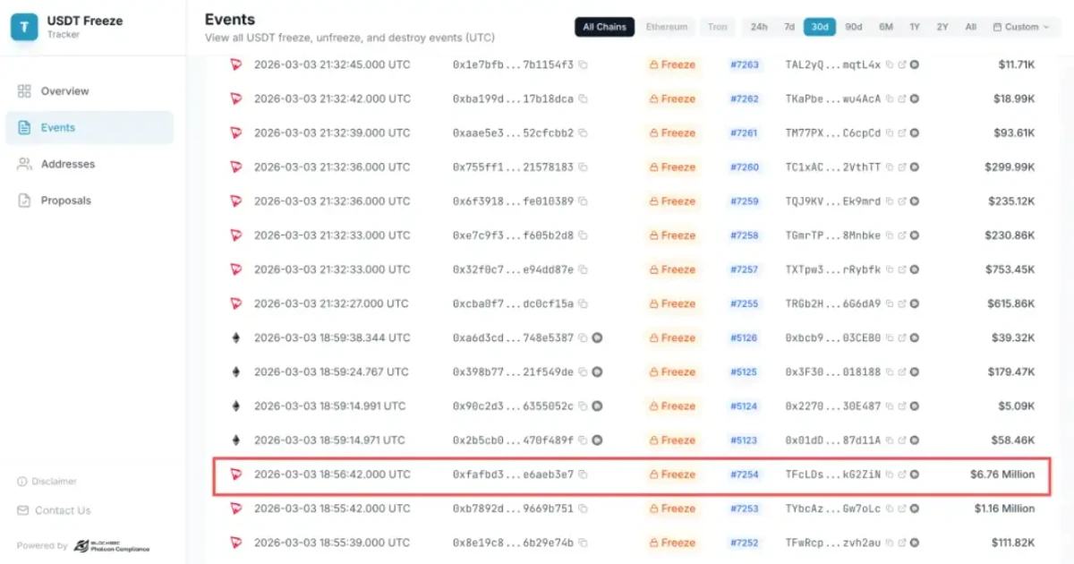Click the Ethereum icon beside event #5126
This screenshot has height=564, width=1074.
click(x=234, y=338)
